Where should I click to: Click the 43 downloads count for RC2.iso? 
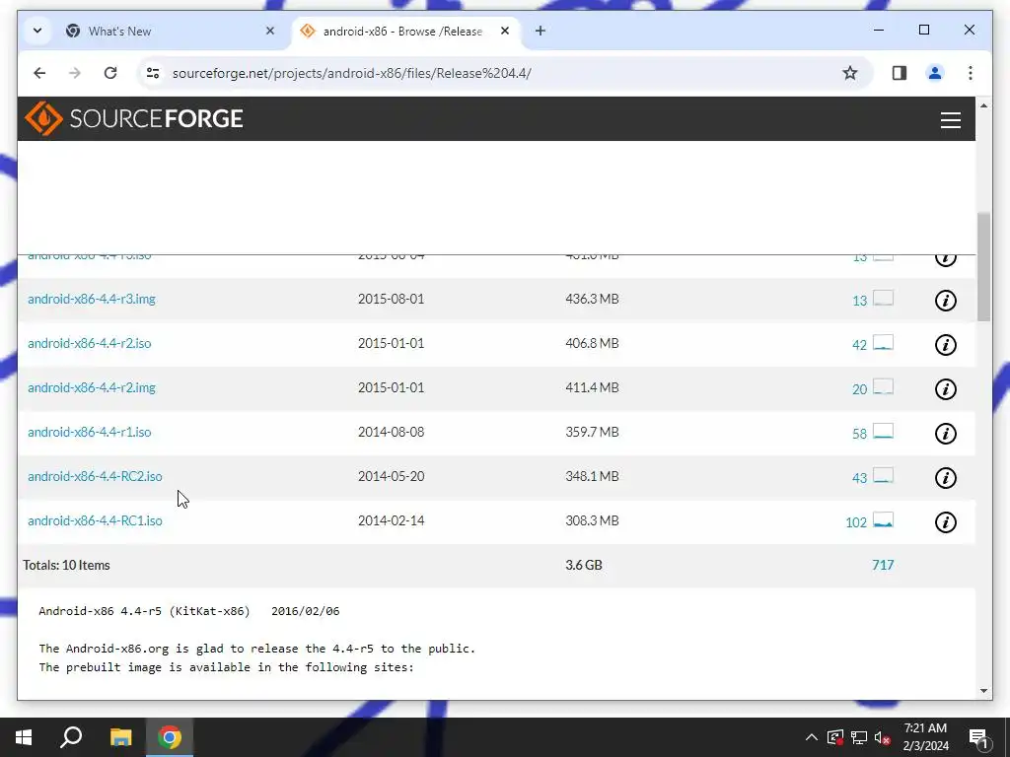pos(859,478)
